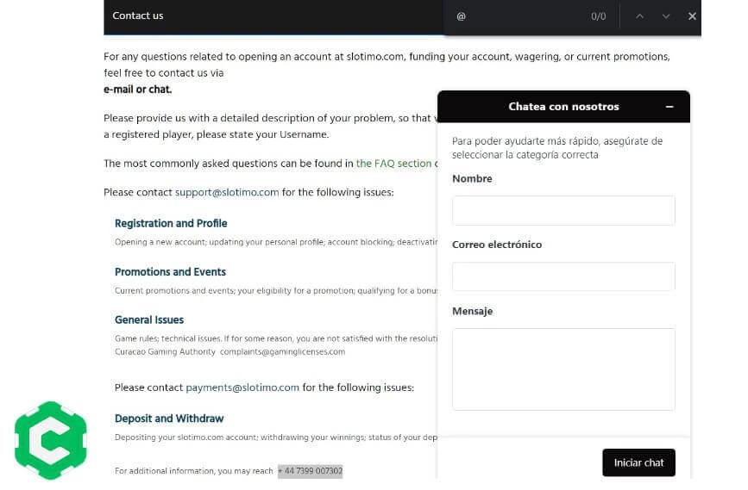Viewport: 748px width, 490px height.
Task: Click the General Issues heading
Action: tap(149, 320)
